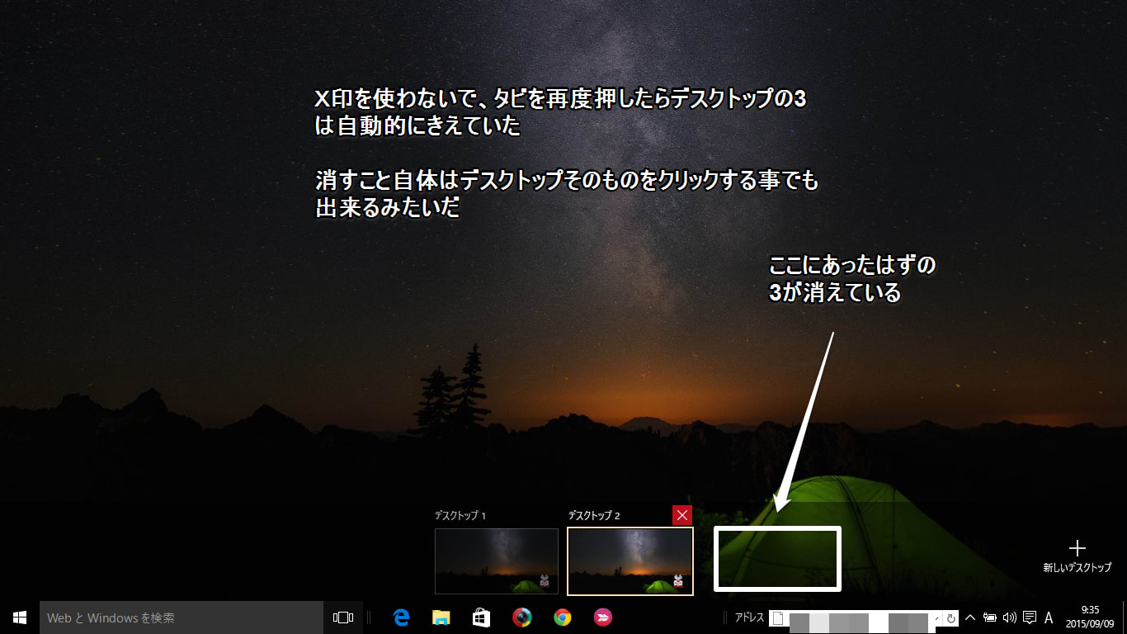Refresh the taskbar address toolbar
Image resolution: width=1127 pixels, height=634 pixels.
[950, 618]
